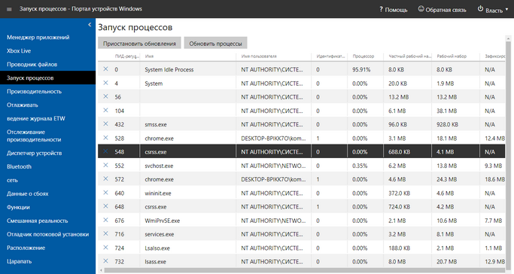Go to Performance in the sidebar
Screen dimensions: 514x274
34,91
